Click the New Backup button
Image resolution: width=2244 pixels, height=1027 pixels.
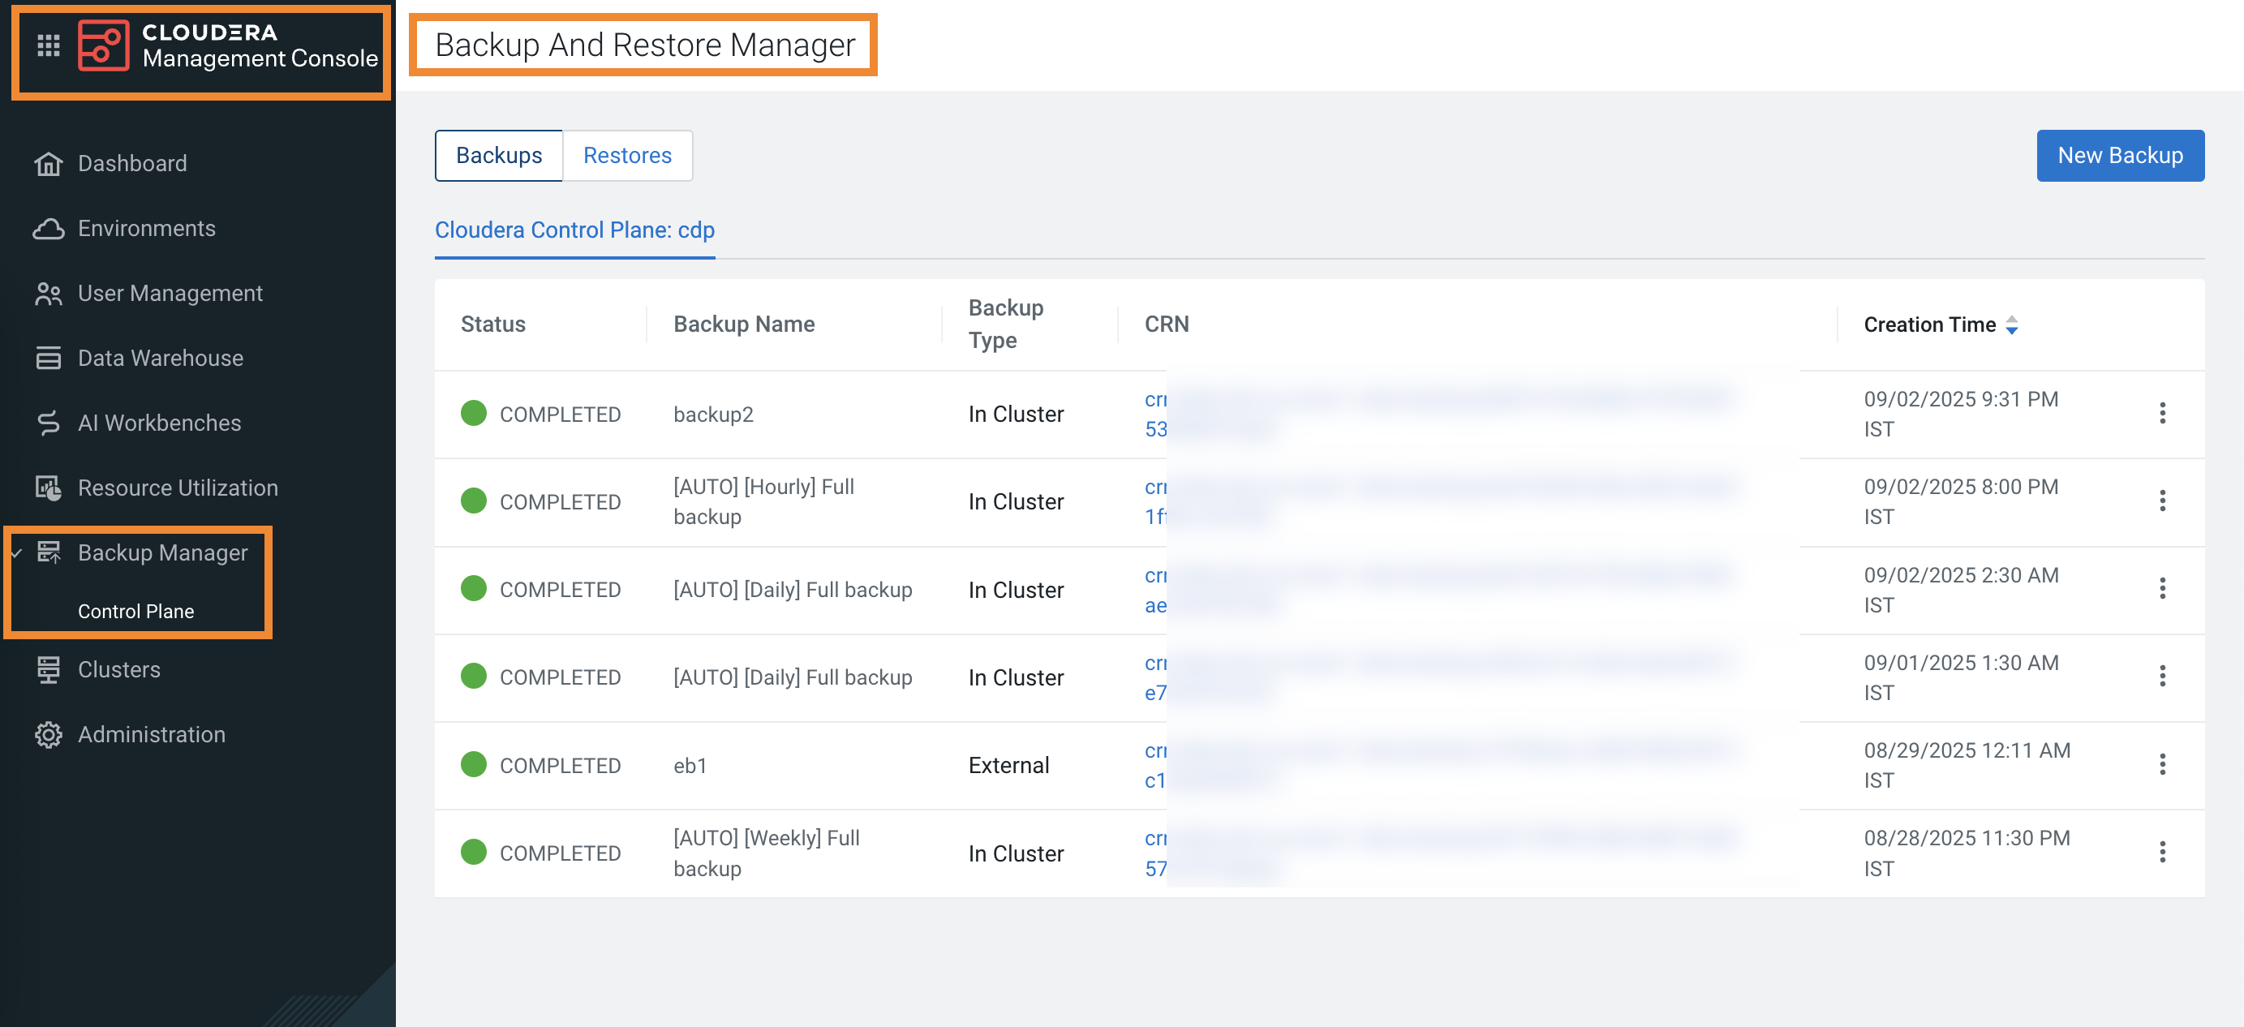pos(2121,155)
